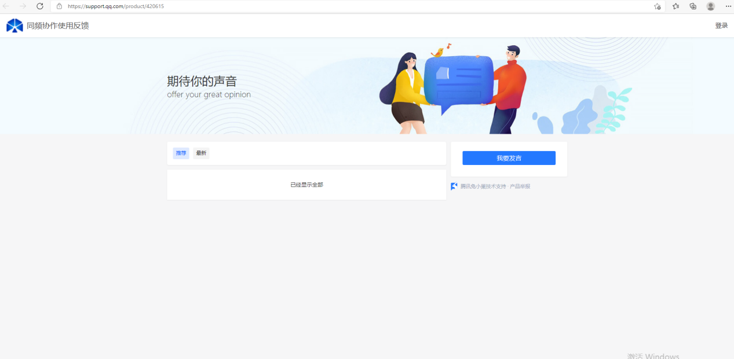Click the browser back arrow
734x359 pixels.
click(6, 6)
